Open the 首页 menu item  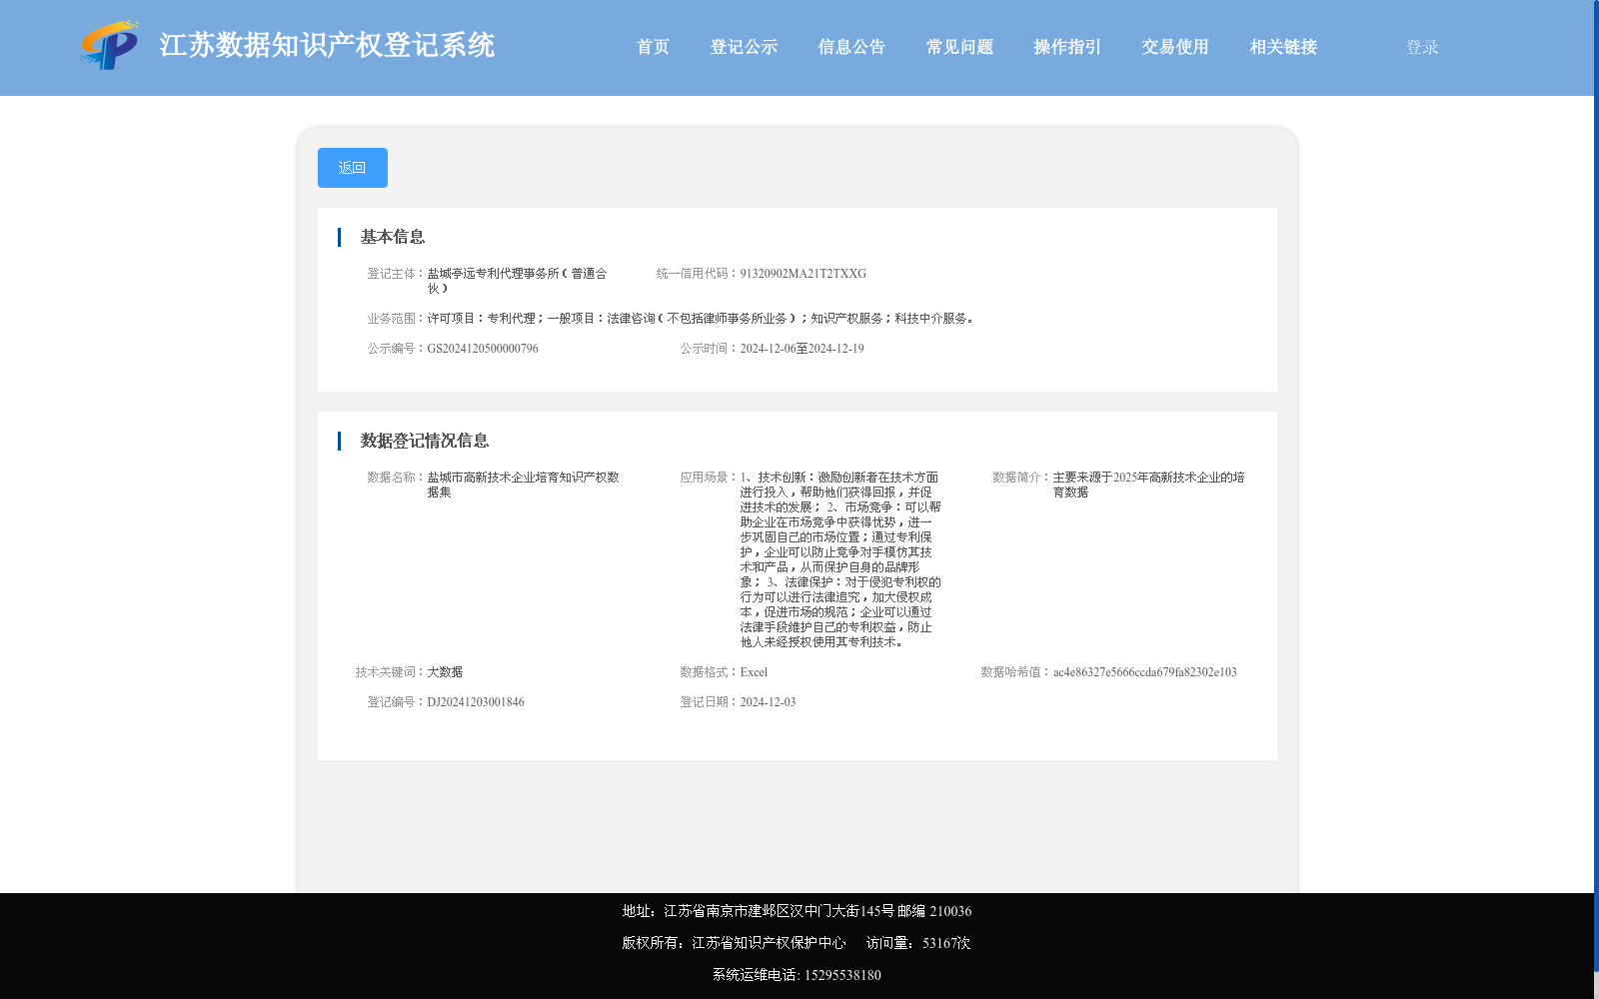click(x=653, y=47)
